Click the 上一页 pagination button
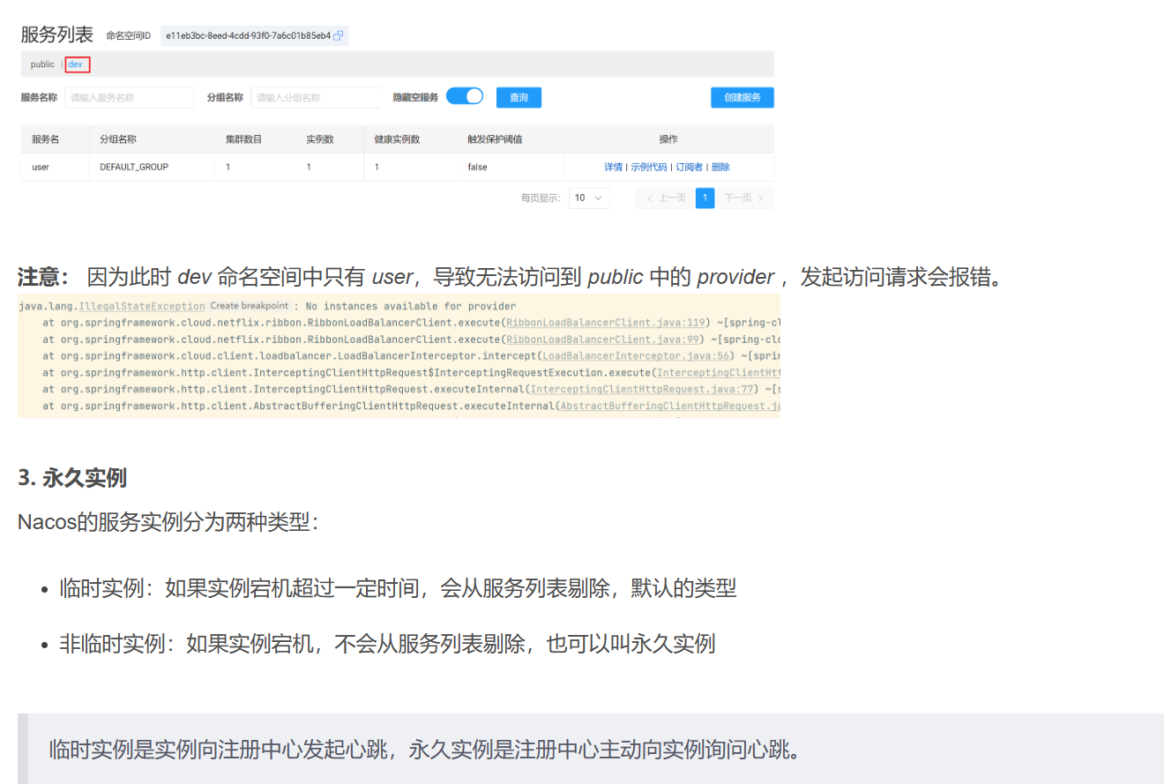 point(666,198)
